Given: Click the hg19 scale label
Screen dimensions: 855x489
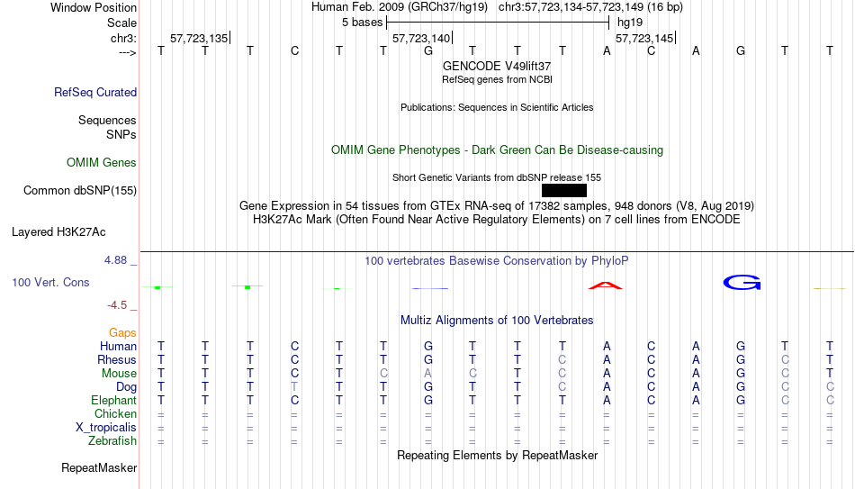Looking at the screenshot, I should tap(630, 23).
